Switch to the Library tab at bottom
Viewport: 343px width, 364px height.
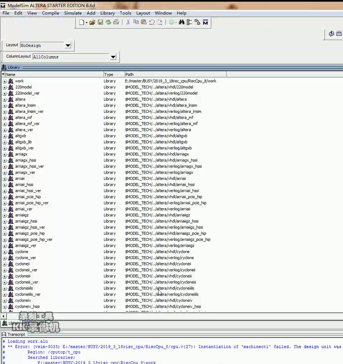(x=11, y=323)
